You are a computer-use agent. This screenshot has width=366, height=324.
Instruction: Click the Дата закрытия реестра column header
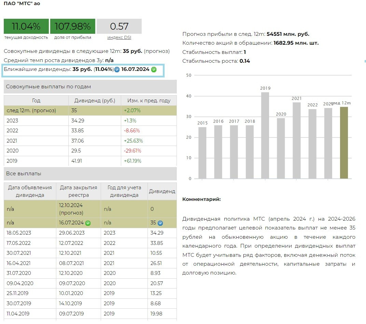click(x=79, y=191)
